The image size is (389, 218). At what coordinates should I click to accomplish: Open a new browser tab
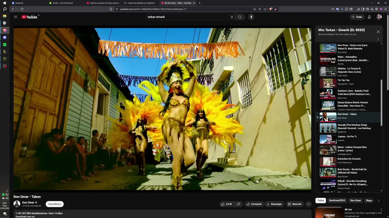199,3
